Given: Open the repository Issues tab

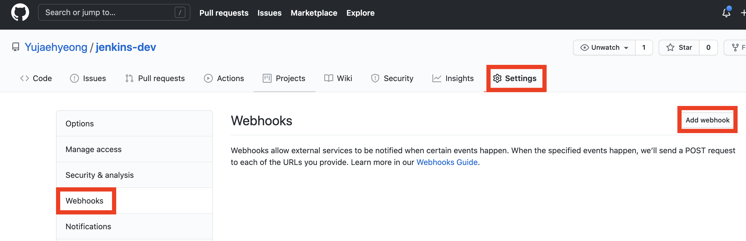Looking at the screenshot, I should pyautogui.click(x=88, y=78).
